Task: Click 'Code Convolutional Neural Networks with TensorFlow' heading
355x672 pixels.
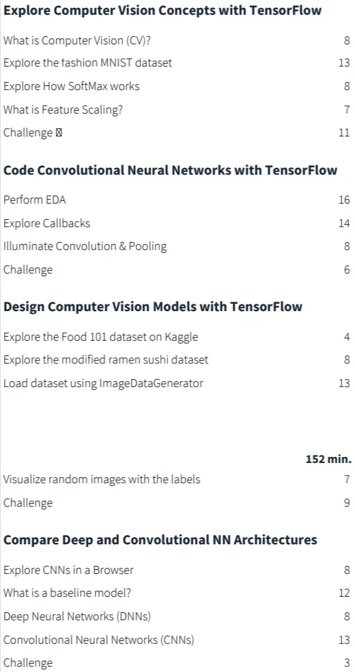Action: coord(170,170)
